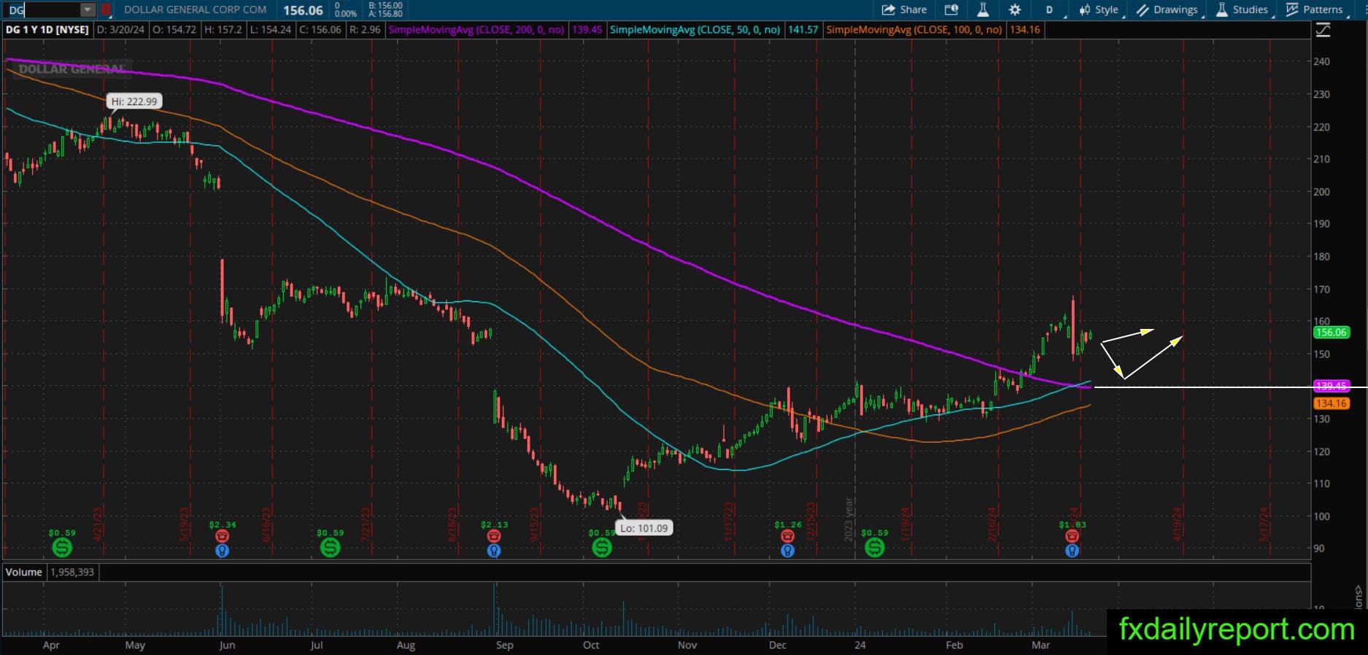This screenshot has width=1368, height=655.
Task: Open the Drawings menu
Action: (1167, 9)
